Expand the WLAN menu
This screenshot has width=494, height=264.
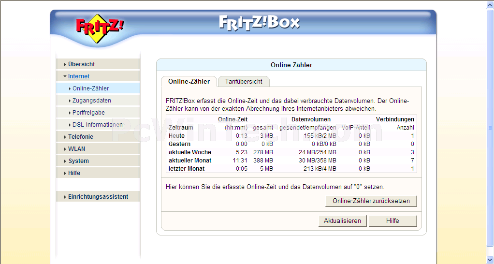[98, 149]
